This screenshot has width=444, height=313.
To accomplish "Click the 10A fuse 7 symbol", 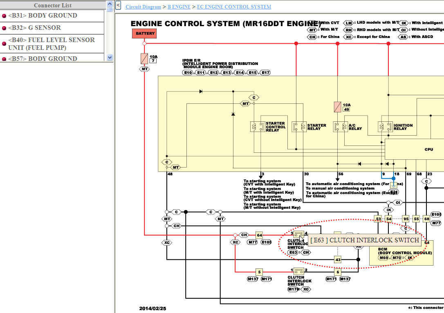I will coord(144,58).
